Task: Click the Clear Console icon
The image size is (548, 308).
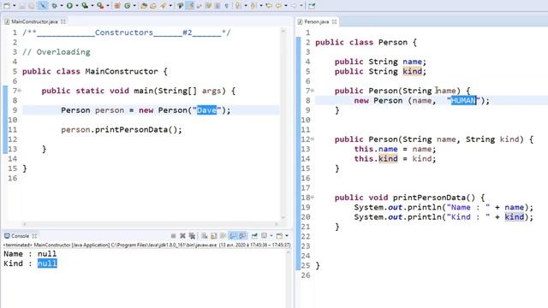Action: (x=204, y=236)
